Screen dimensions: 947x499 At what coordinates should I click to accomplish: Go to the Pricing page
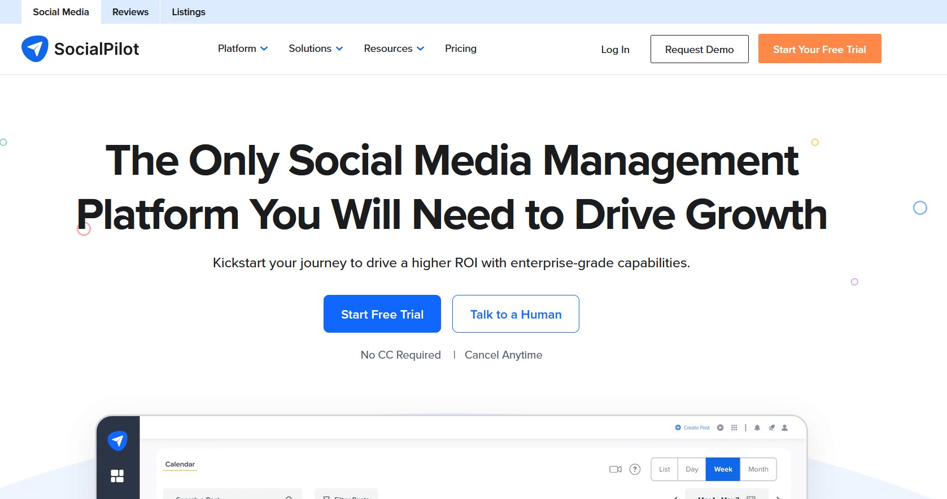[461, 48]
